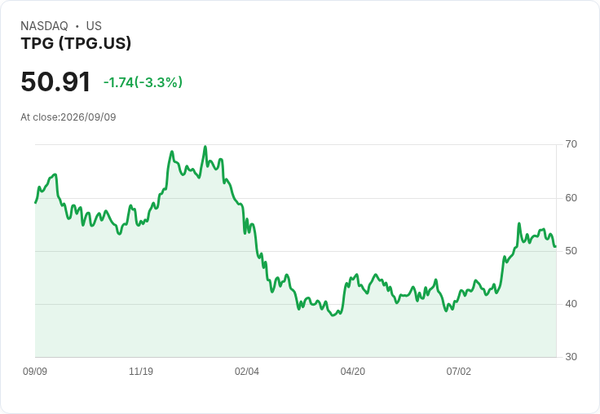Click the 50.91 current price
This screenshot has height=414, width=600.
click(x=55, y=81)
